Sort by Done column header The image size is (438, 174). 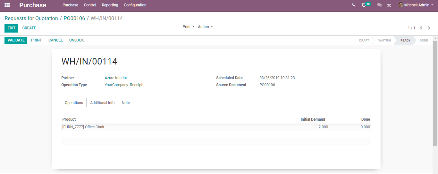[366, 119]
